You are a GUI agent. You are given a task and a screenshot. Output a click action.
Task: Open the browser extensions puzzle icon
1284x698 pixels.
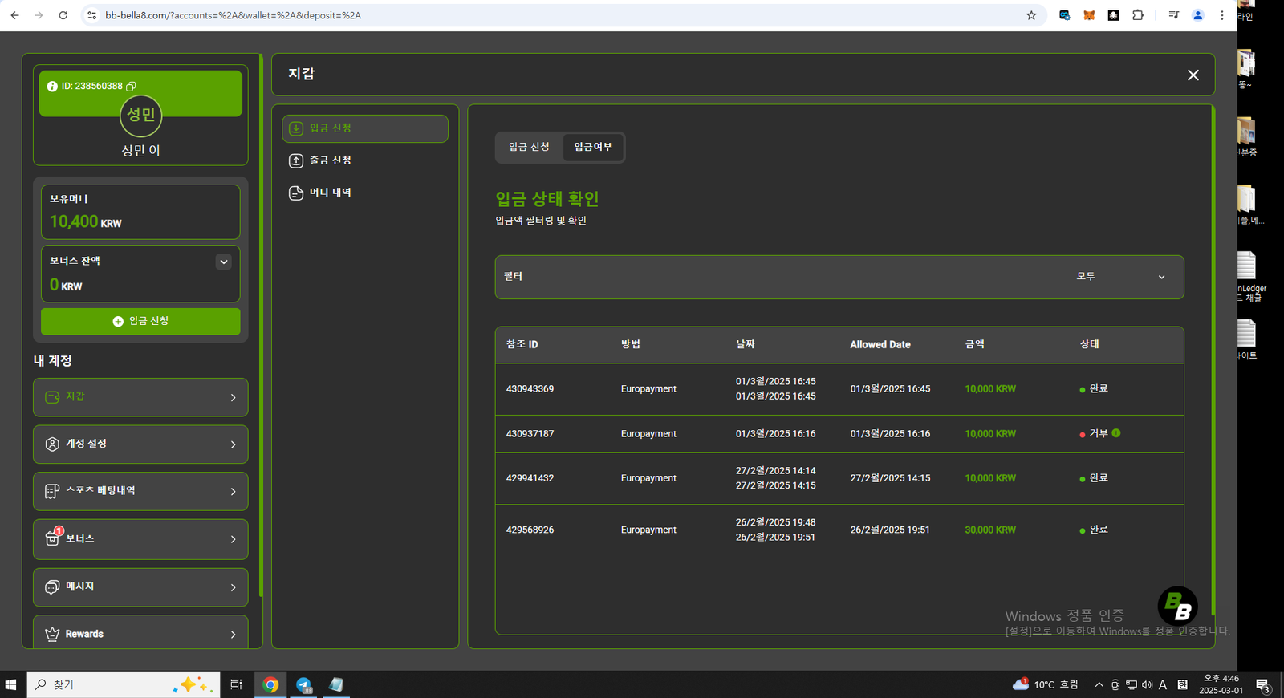click(x=1138, y=15)
